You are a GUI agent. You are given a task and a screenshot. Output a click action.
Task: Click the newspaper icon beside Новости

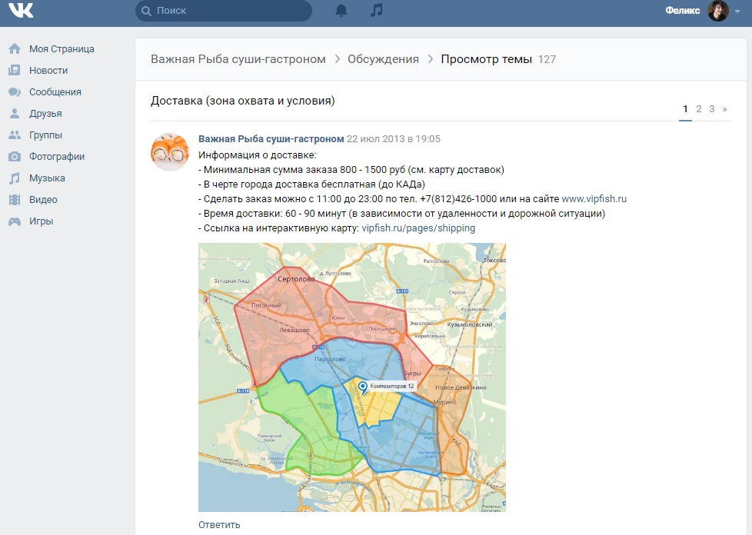[15, 71]
